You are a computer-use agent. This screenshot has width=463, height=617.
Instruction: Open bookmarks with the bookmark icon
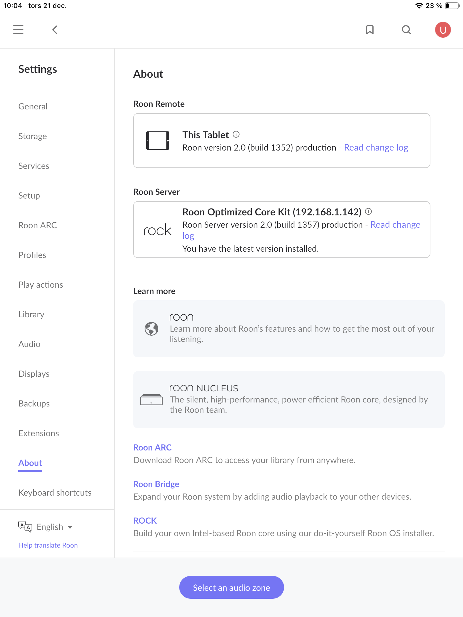(x=370, y=30)
